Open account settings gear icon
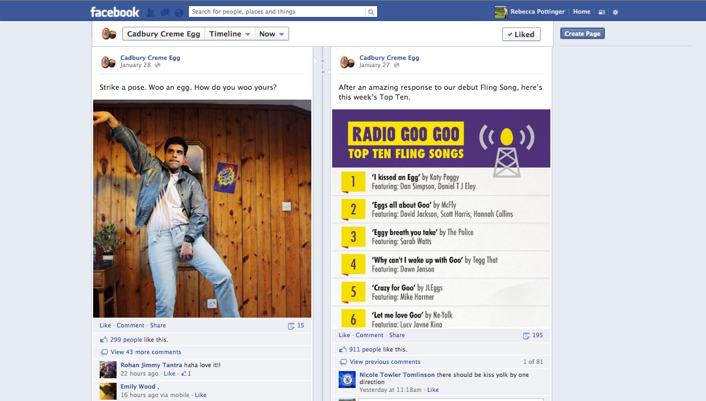706x401 pixels. [615, 12]
